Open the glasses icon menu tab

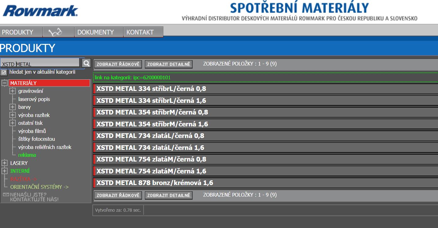click(x=58, y=32)
